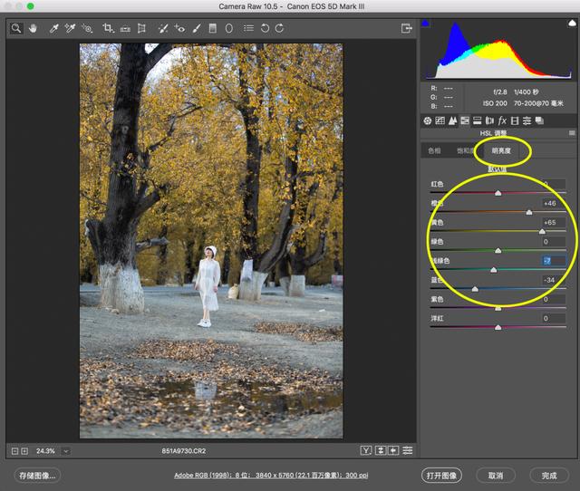This screenshot has width=580, height=491.
Task: Switch to the 饱和度 (Saturation) tab
Action: click(x=465, y=151)
